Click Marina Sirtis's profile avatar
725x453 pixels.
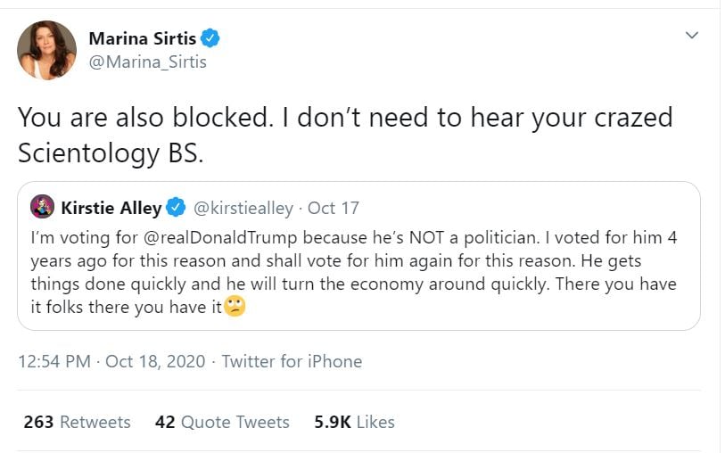pyautogui.click(x=46, y=50)
